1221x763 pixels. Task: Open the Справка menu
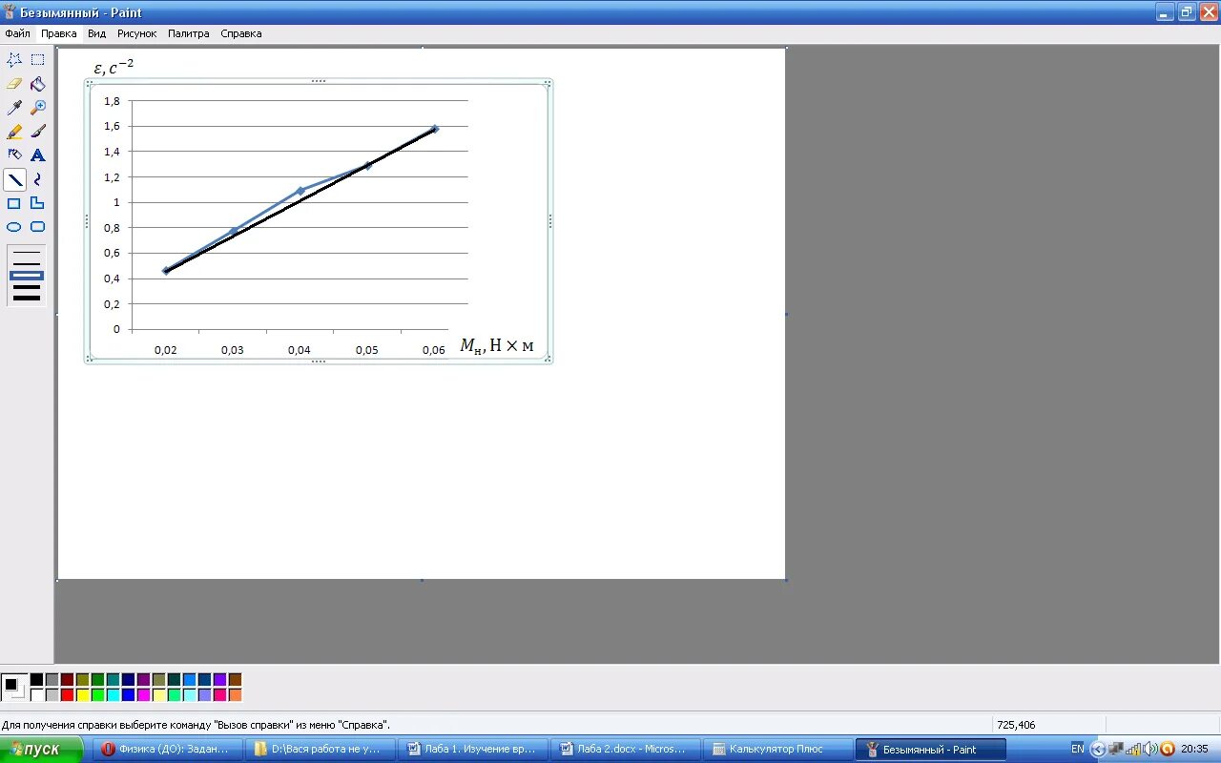(241, 33)
